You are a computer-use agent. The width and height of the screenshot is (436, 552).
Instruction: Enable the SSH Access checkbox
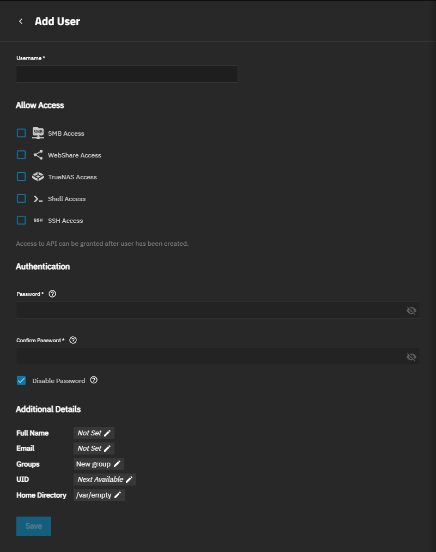click(21, 220)
